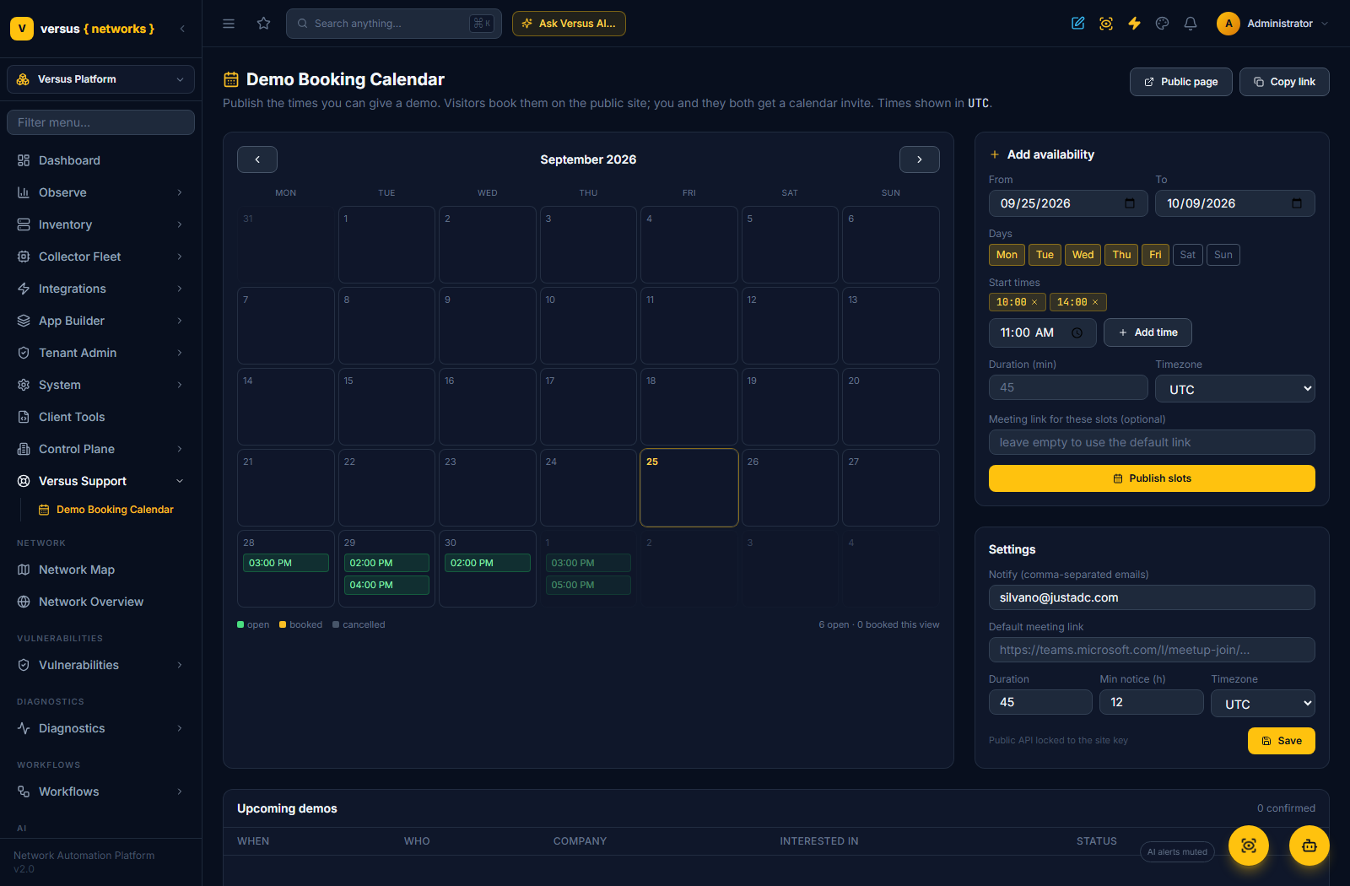Open the From date calendar picker icon
1350x886 pixels.
1130,203
